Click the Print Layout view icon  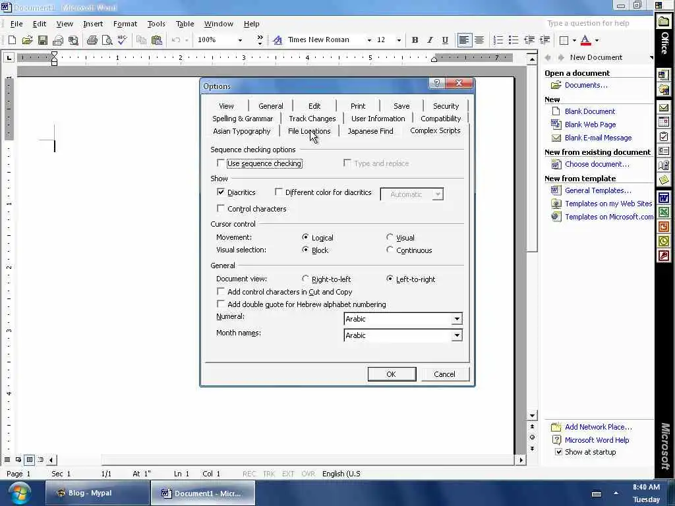click(29, 459)
